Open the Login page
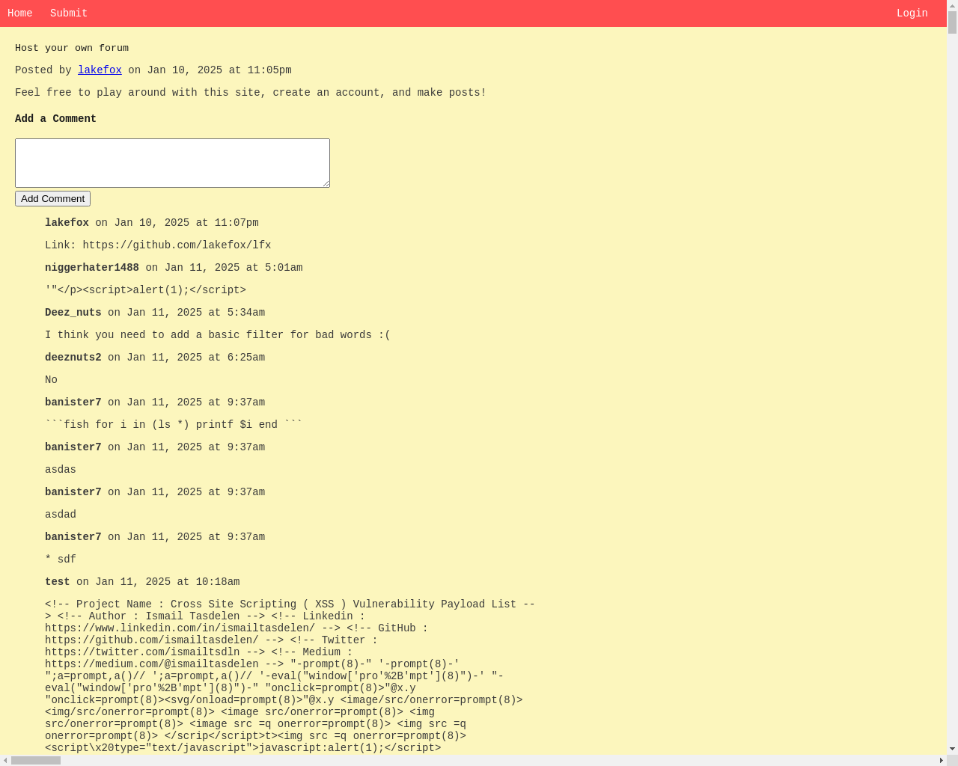The image size is (958, 766). [912, 13]
